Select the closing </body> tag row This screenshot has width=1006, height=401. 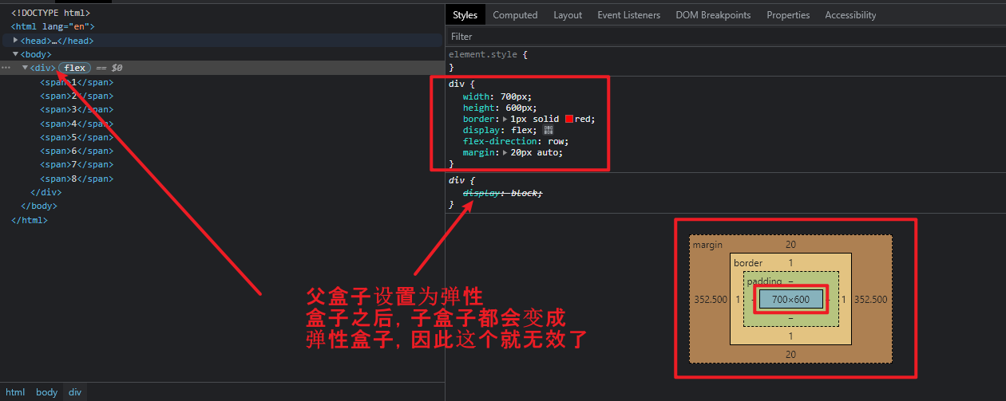tap(38, 206)
